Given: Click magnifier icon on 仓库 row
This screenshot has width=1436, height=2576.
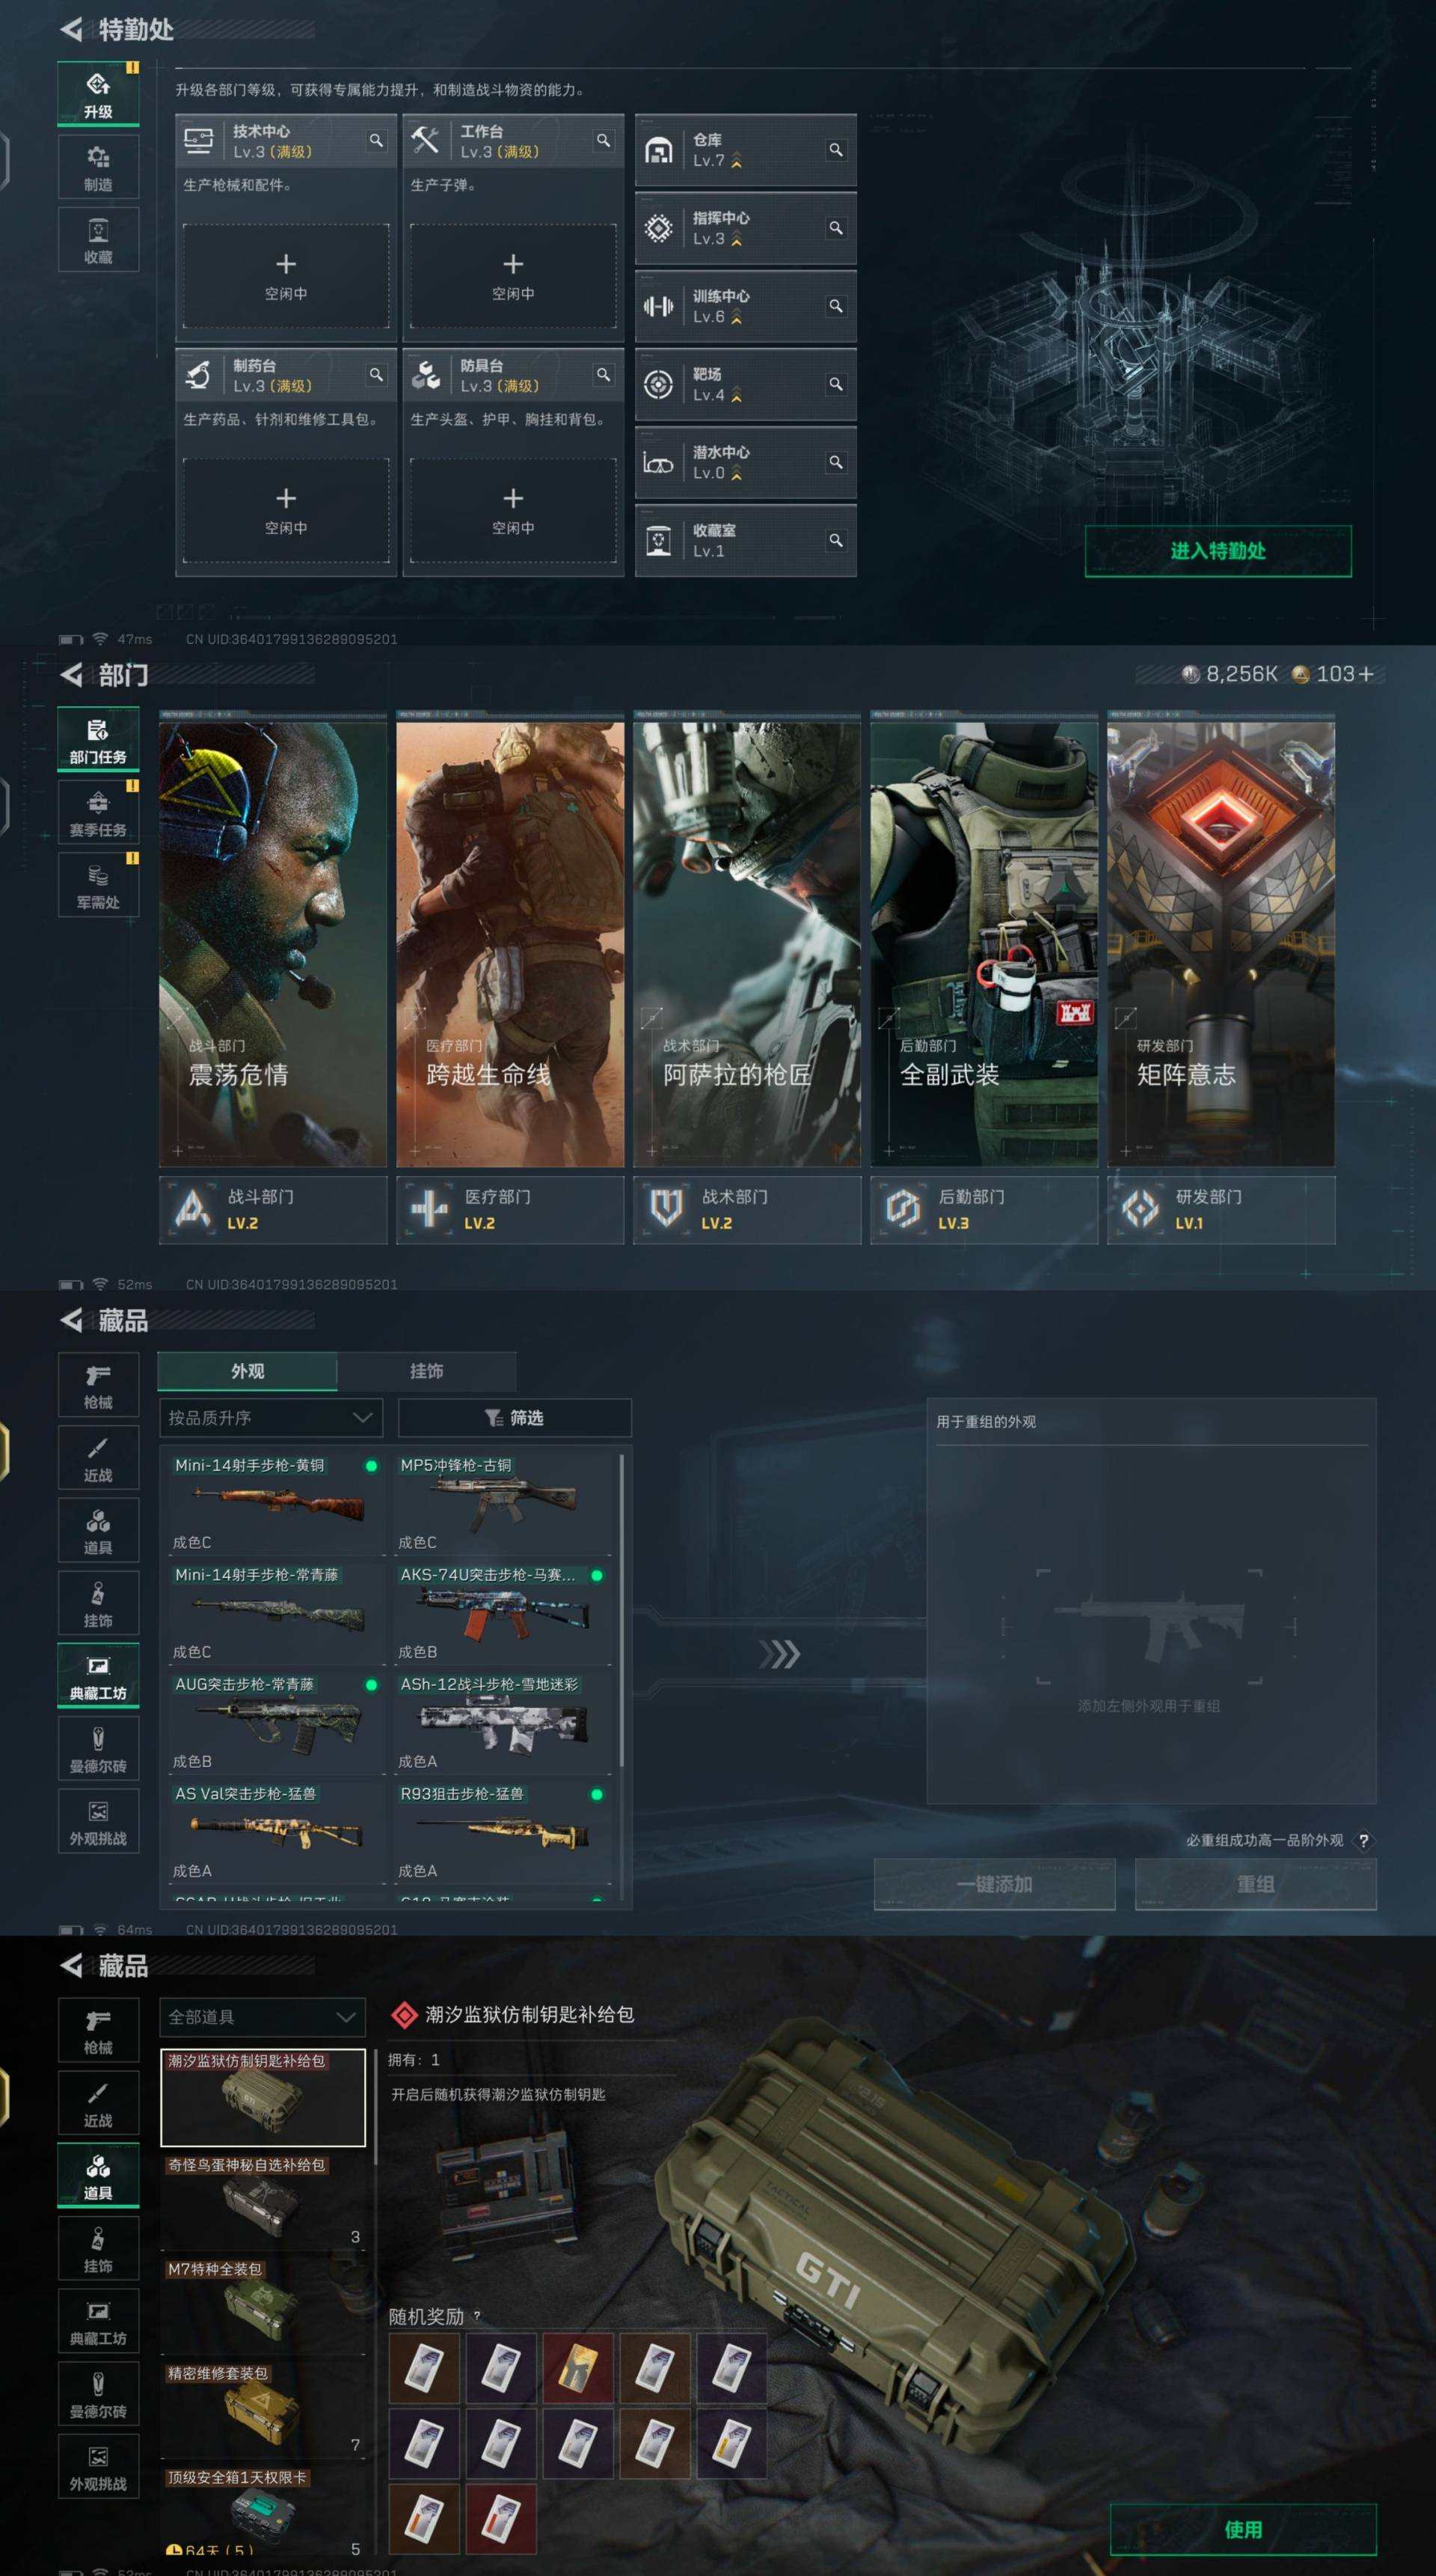Looking at the screenshot, I should 835,150.
